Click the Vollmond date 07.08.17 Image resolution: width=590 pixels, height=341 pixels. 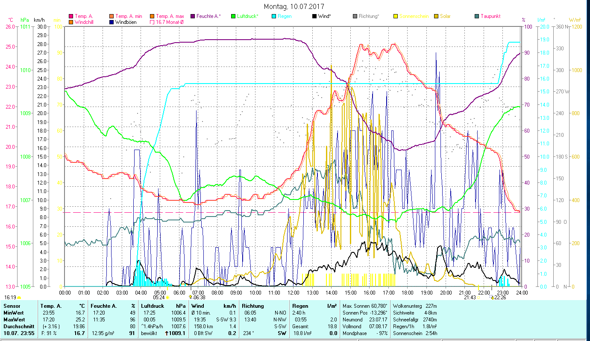377,326
